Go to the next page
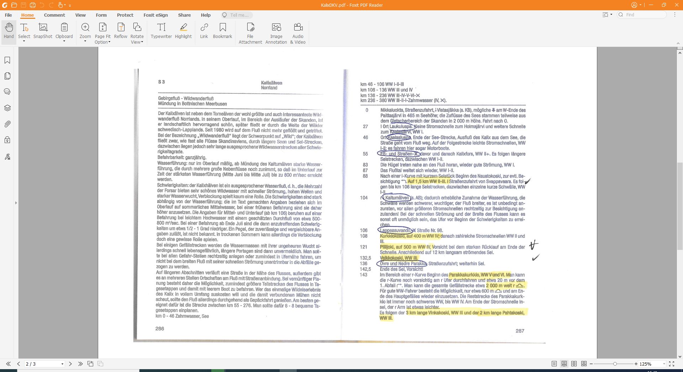This screenshot has width=683, height=372. click(70, 364)
